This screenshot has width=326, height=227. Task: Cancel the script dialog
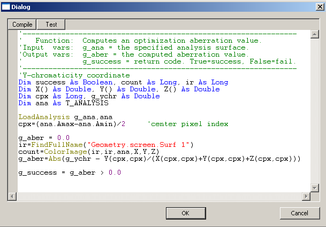299,213
